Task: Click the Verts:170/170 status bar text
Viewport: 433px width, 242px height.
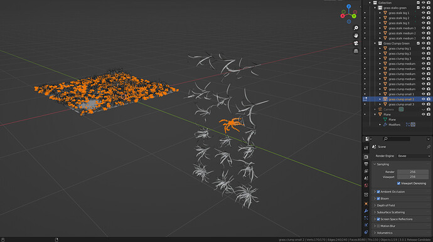Action: coord(316,239)
